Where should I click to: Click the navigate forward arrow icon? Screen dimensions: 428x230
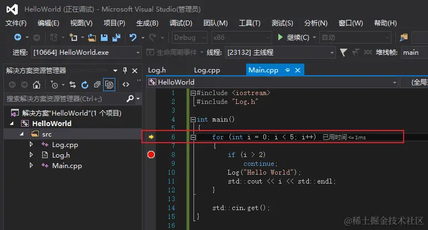tap(36, 37)
